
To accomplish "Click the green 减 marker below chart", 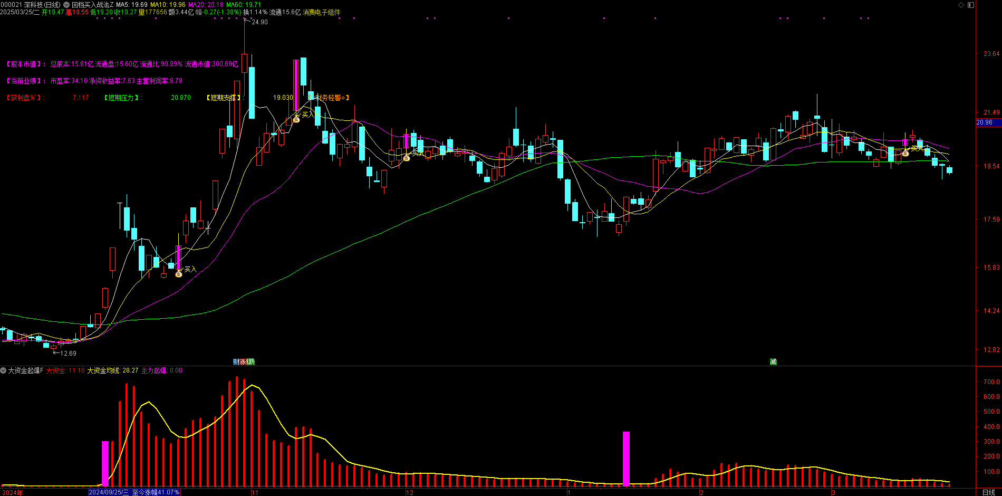I will click(x=773, y=361).
